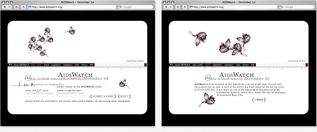The height and width of the screenshot is (132, 317).
Task: Click the red countdown square in add-a-name window
Action: [145, 65]
